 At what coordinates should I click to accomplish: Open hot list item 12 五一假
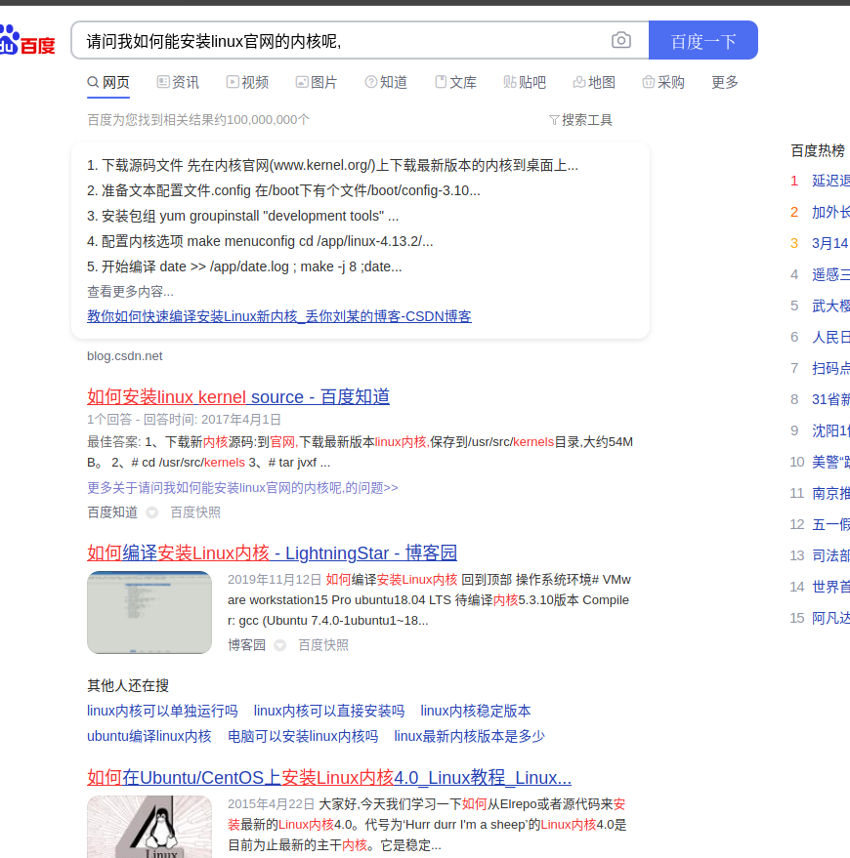(x=830, y=524)
